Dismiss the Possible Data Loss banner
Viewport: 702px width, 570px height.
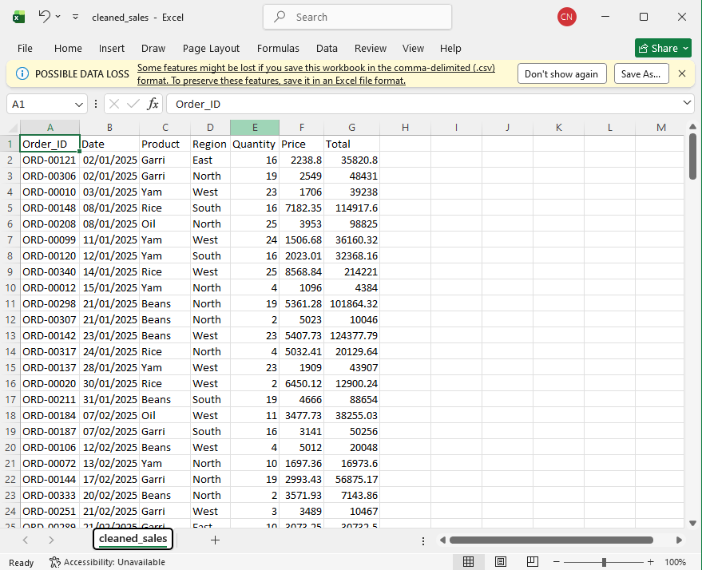point(682,73)
